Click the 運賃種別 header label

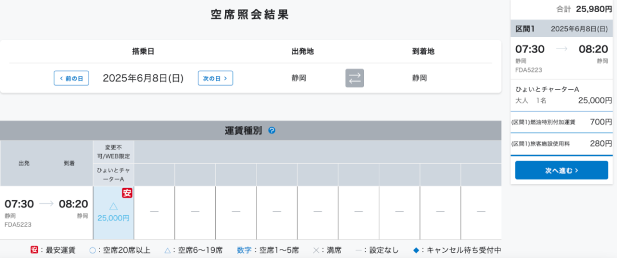click(243, 131)
